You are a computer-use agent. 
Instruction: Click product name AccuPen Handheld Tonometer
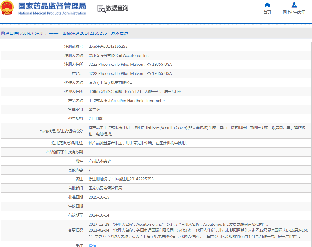point(127,101)
